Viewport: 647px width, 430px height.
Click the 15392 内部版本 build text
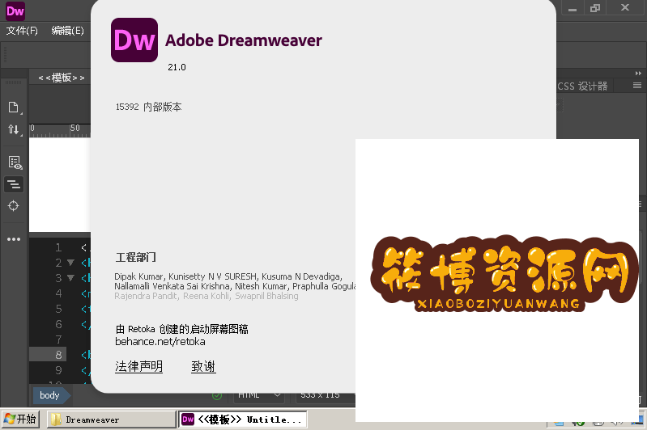coord(148,107)
